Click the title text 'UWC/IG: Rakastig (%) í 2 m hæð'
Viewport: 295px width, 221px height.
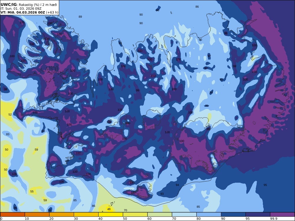pos(29,5)
